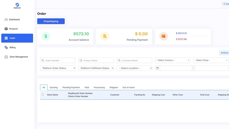Click the Total Cost column header
Viewport: 229px width, 129px height.
click(204, 95)
